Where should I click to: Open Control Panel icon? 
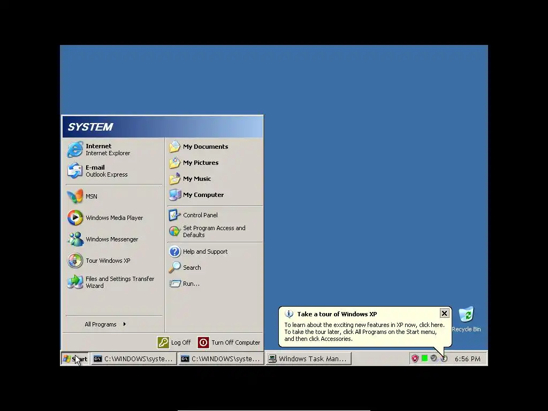coord(175,215)
